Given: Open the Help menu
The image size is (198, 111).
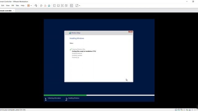Looking at the screenshot, I should 23,6.
